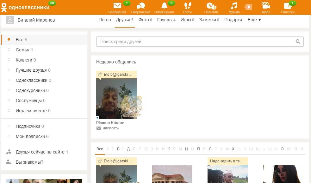Switch to the Группы tab
This screenshot has height=183, width=311.
point(164,20)
